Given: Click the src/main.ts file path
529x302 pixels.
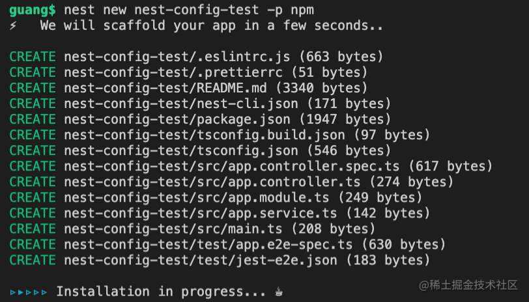Looking at the screenshot, I should point(173,228).
